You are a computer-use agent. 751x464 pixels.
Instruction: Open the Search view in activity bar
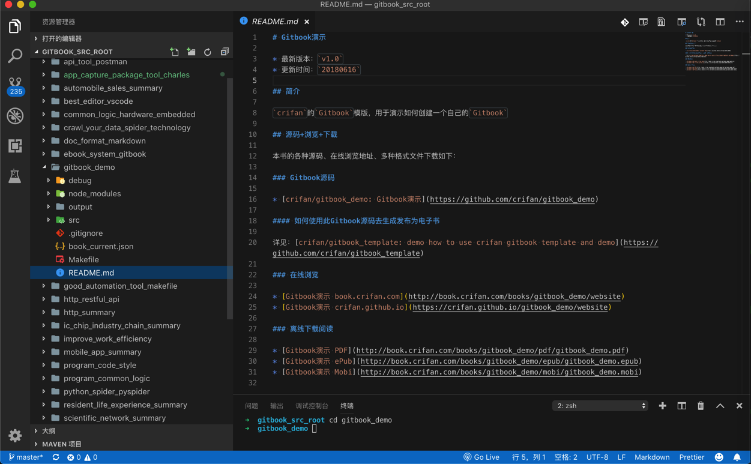(x=15, y=56)
